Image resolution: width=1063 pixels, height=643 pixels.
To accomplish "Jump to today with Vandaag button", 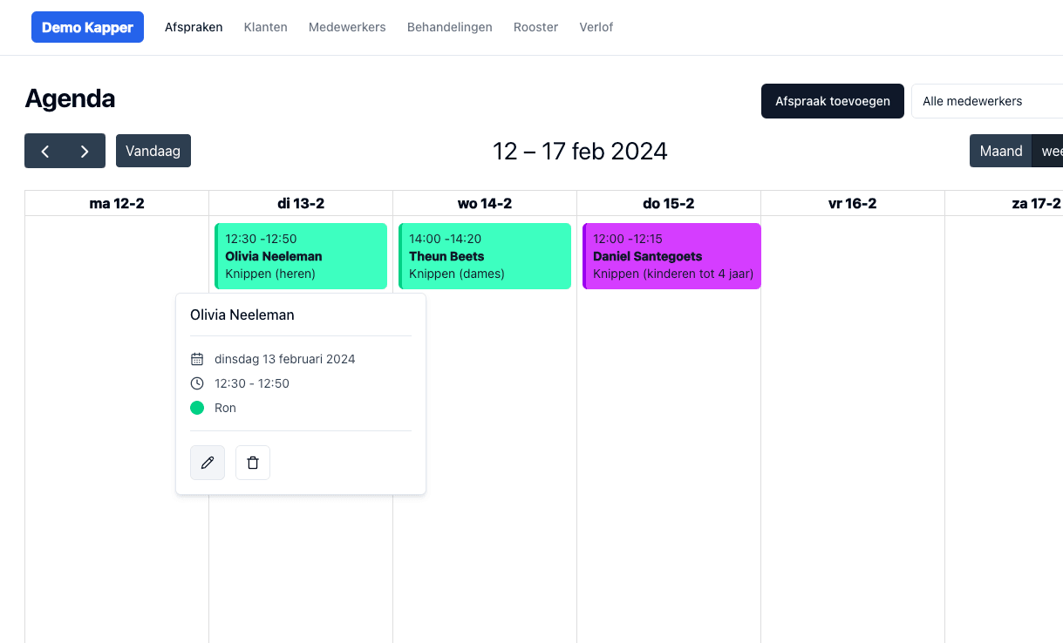I will [153, 151].
